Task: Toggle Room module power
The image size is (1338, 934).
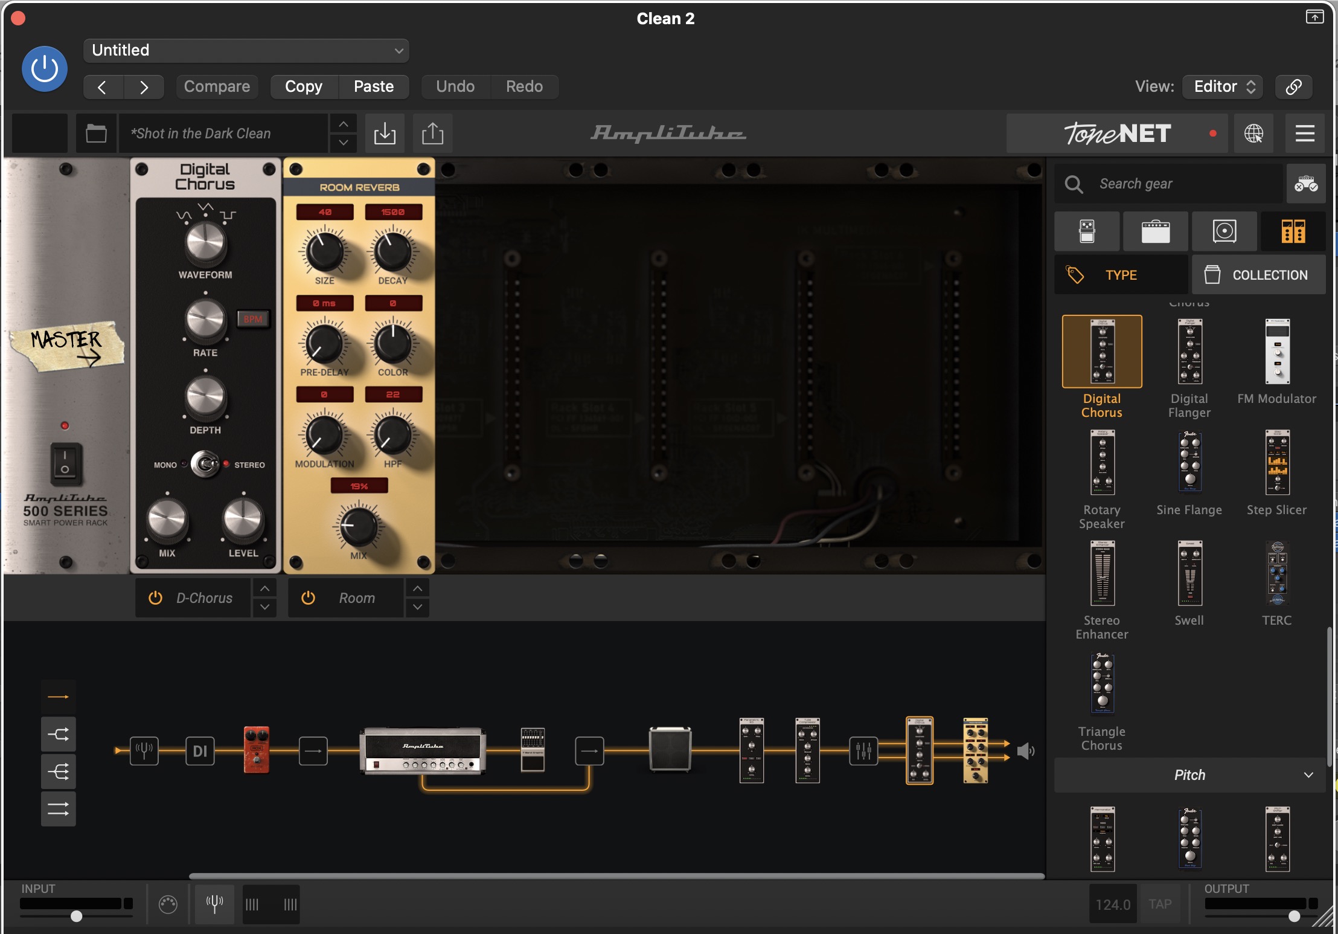Action: (308, 598)
